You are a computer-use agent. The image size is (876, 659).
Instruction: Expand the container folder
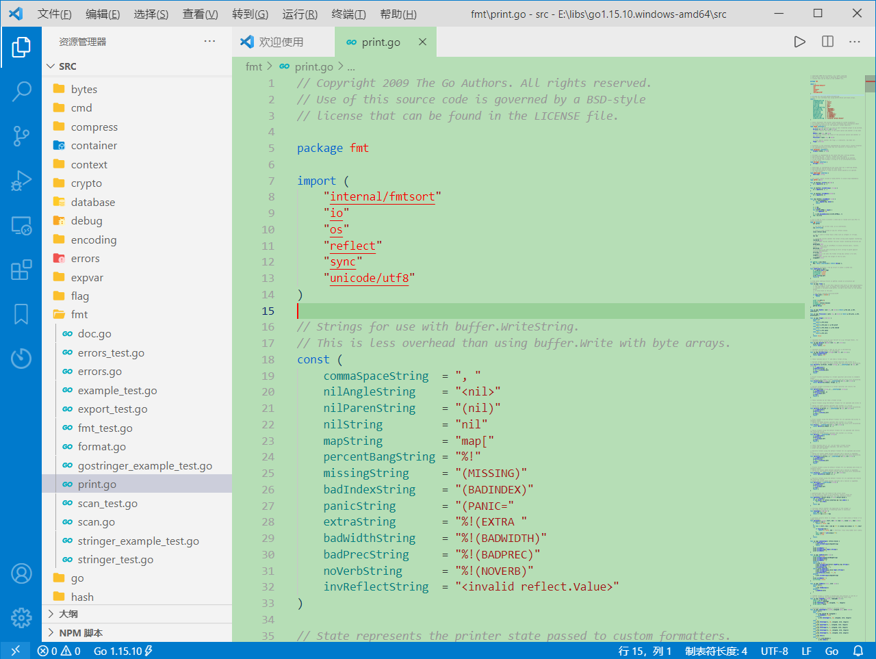[137, 146]
